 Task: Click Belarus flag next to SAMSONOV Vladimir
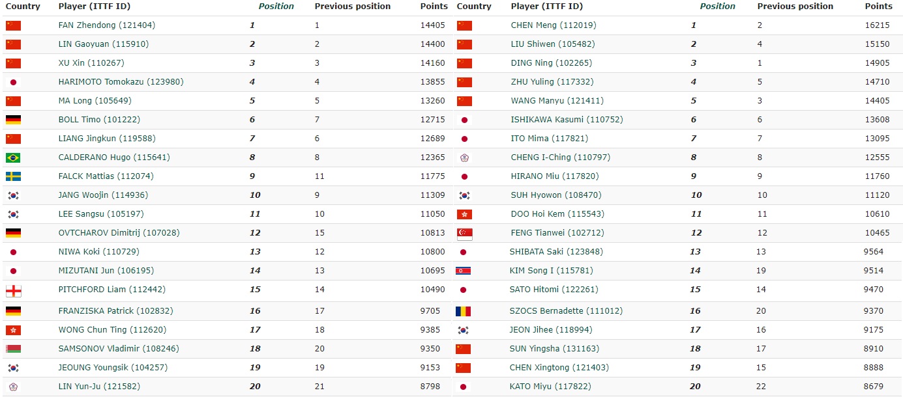pos(13,349)
